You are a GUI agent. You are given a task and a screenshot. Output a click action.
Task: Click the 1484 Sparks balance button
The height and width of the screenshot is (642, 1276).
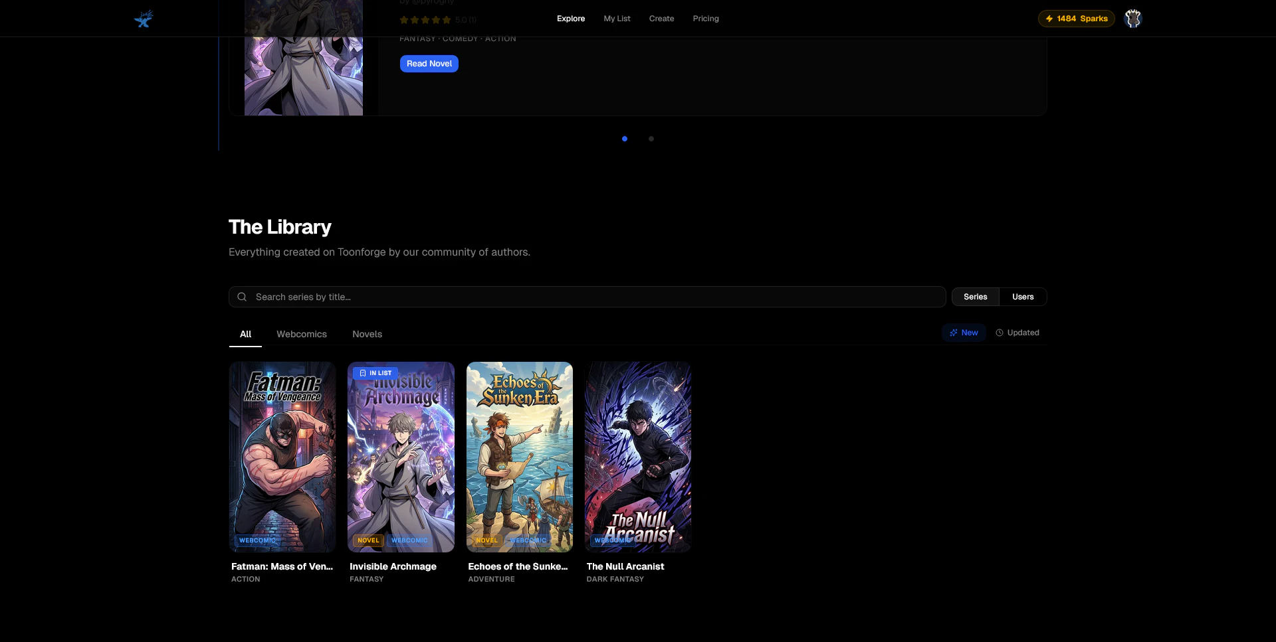click(1077, 19)
